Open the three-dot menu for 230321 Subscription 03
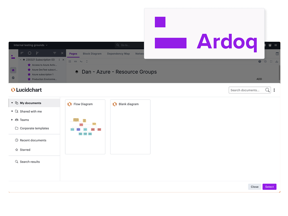 (59, 60)
